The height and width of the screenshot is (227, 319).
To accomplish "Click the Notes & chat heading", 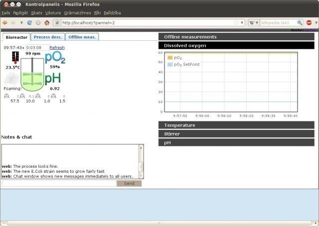I will coord(16,137).
